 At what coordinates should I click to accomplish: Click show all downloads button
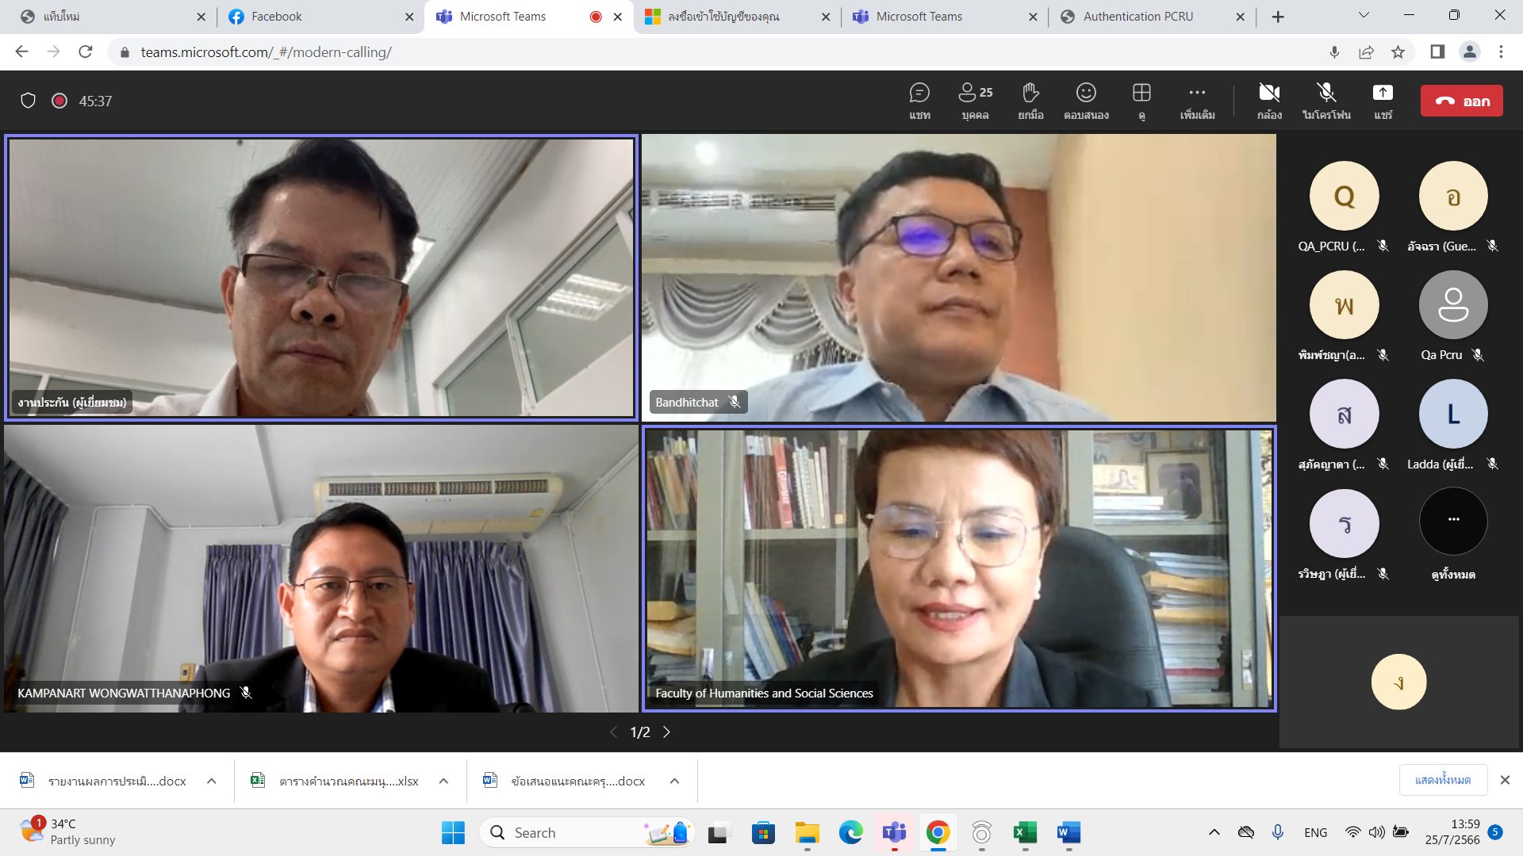1442,780
